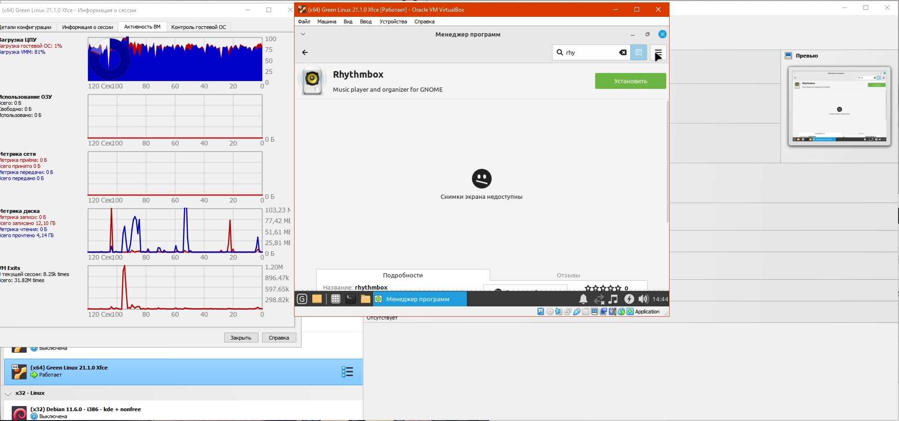This screenshot has height=421, width=899.
Task: Click the optical disc indicator in VM status bar
Action: click(550, 312)
